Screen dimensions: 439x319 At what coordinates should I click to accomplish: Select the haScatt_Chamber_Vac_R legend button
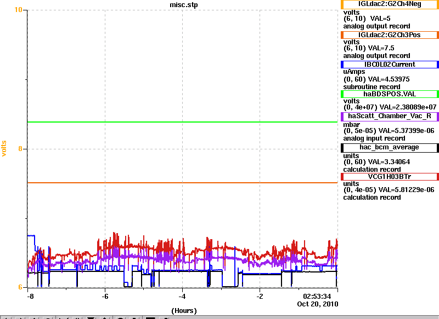click(390, 116)
